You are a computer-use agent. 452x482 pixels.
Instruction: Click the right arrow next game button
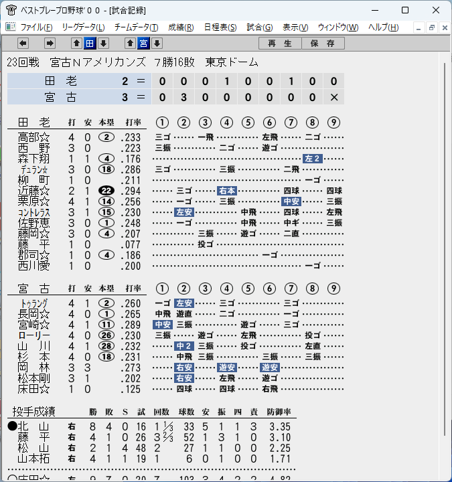coord(50,44)
